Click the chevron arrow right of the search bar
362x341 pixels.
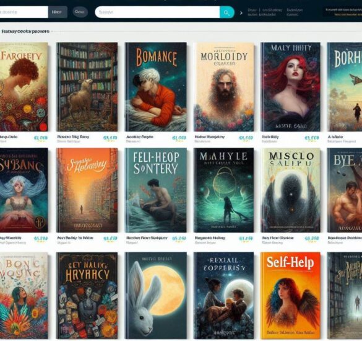pyautogui.click(x=241, y=13)
